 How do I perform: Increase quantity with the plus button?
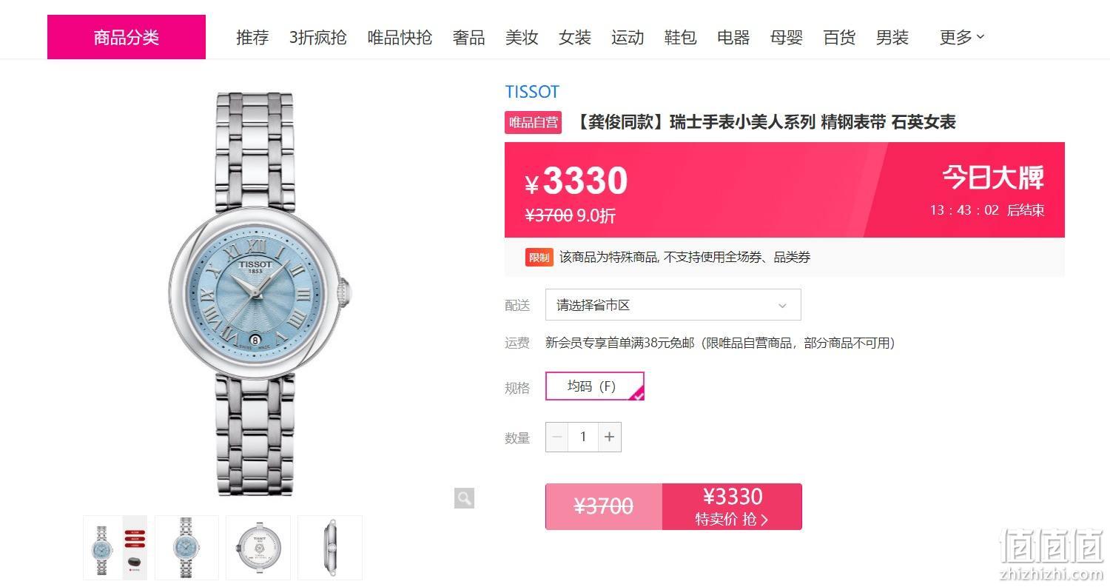tap(609, 437)
